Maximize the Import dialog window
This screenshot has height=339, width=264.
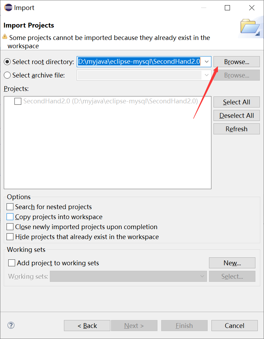point(227,8)
